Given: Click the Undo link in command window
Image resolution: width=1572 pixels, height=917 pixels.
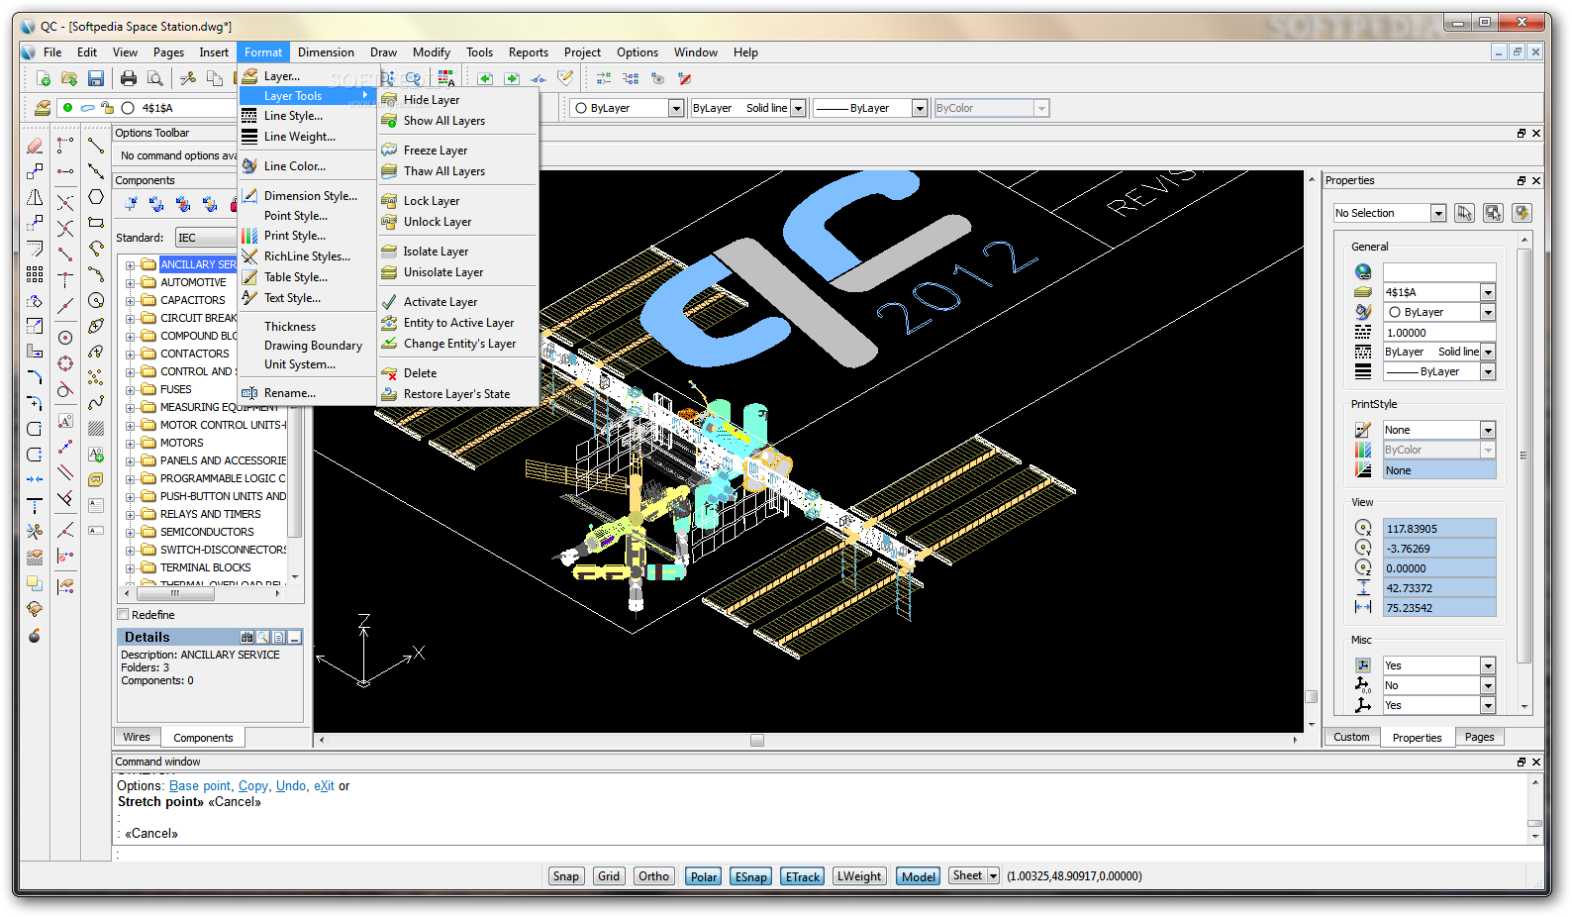Looking at the screenshot, I should [x=291, y=785].
